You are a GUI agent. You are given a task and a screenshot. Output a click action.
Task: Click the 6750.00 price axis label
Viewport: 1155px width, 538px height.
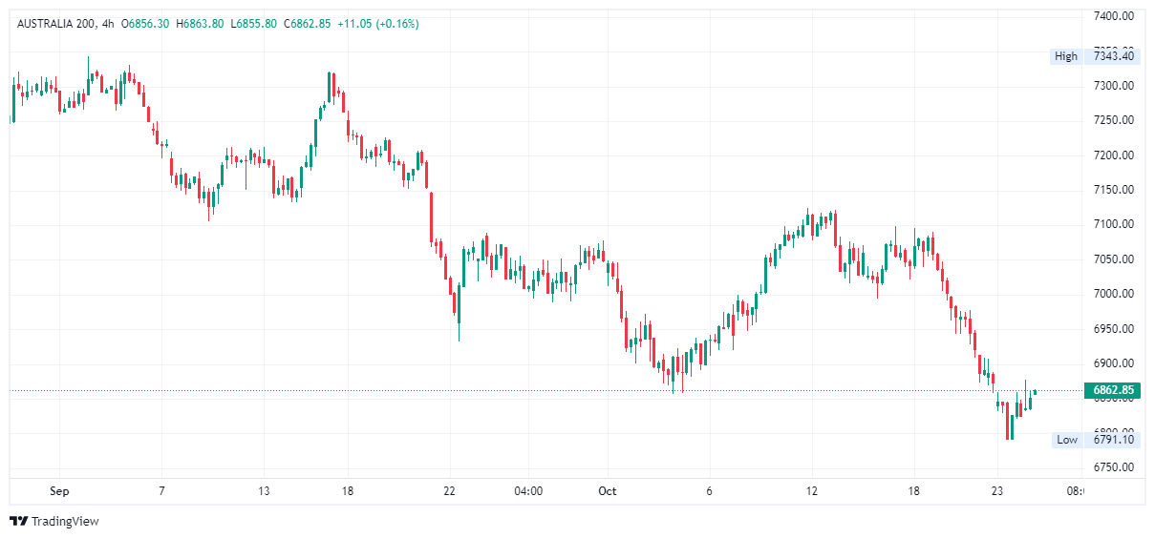1113,467
